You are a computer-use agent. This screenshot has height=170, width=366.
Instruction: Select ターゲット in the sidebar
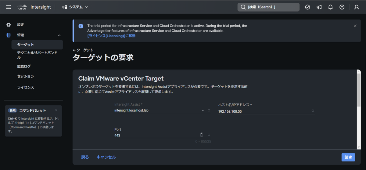point(37,45)
